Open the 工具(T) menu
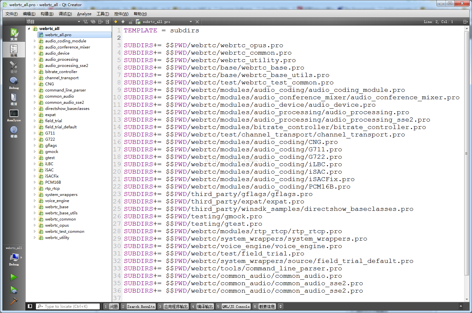Screen dimensions: 472x313 tap(103, 14)
